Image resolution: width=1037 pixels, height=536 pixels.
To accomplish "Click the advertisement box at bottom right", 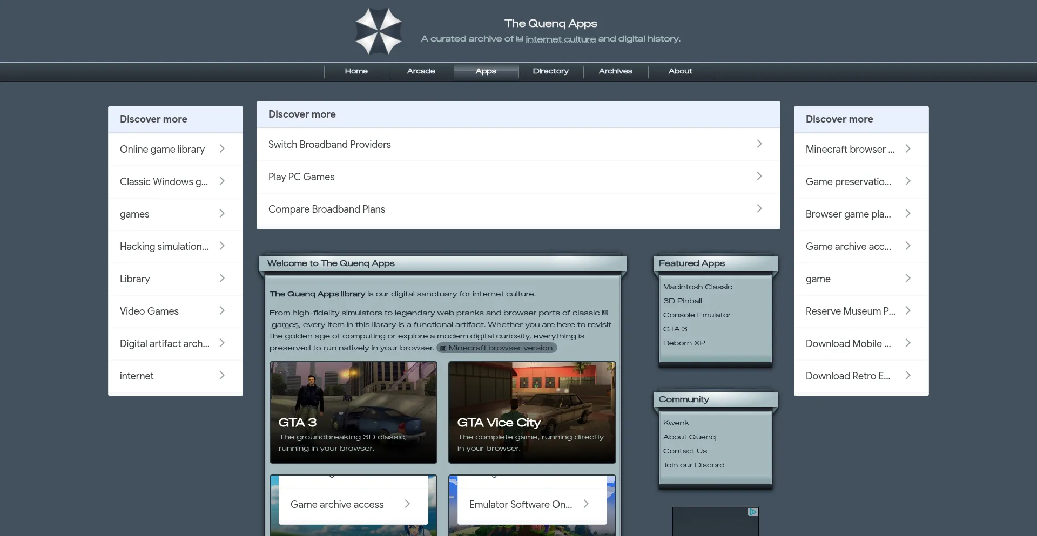I will point(715,521).
